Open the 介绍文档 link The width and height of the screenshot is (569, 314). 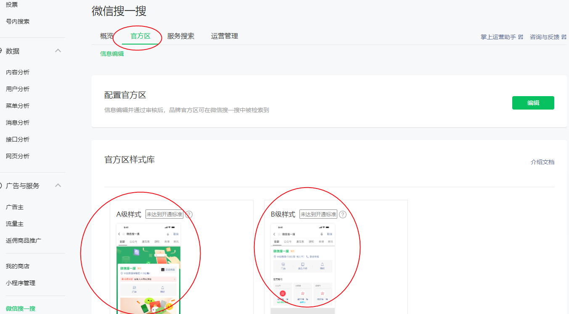pos(543,162)
